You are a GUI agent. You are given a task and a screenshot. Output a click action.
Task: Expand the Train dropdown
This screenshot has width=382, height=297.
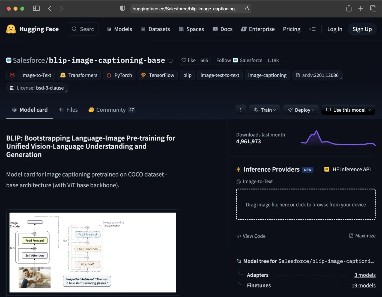tap(264, 110)
